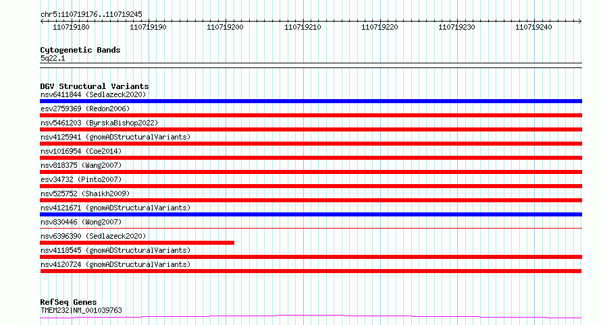Click ruler position 110719180

(x=71, y=27)
